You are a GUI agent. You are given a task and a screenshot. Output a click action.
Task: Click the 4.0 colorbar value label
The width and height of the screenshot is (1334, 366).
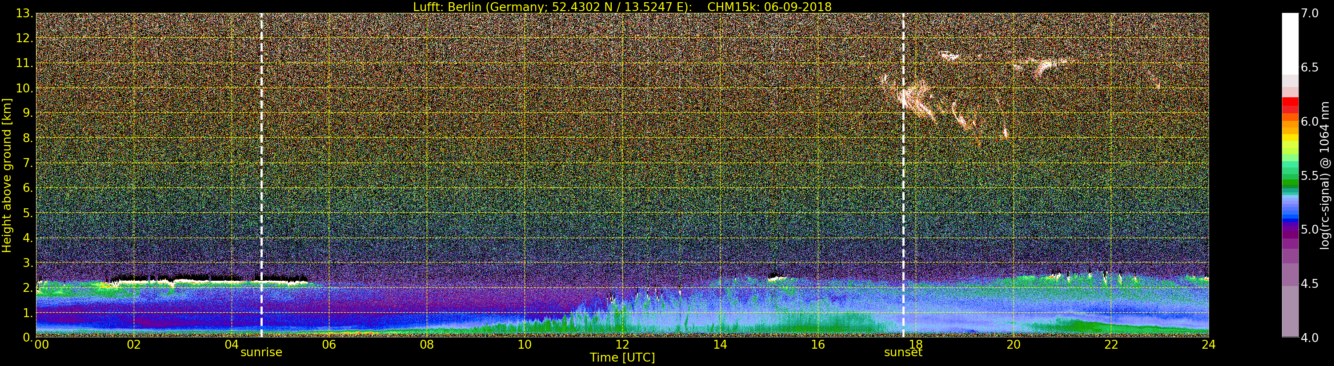(1310, 338)
